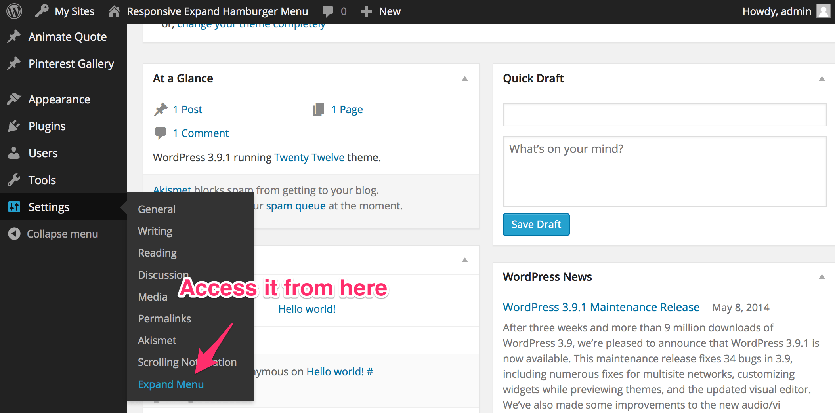
Task: Click the plus icon next to New
Action: 367,11
